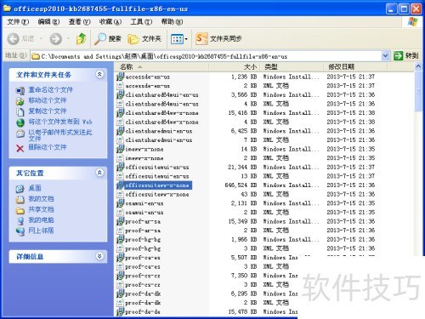Image resolution: width=425 pixels, height=319 pixels.
Task: Click highlighted officesuiteww-x-none installer icon
Action: point(120,185)
